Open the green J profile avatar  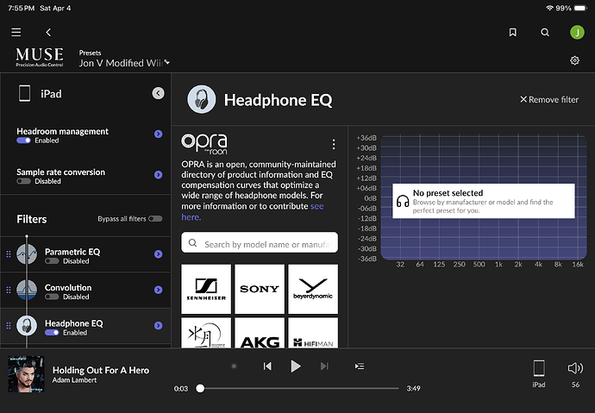(x=577, y=32)
